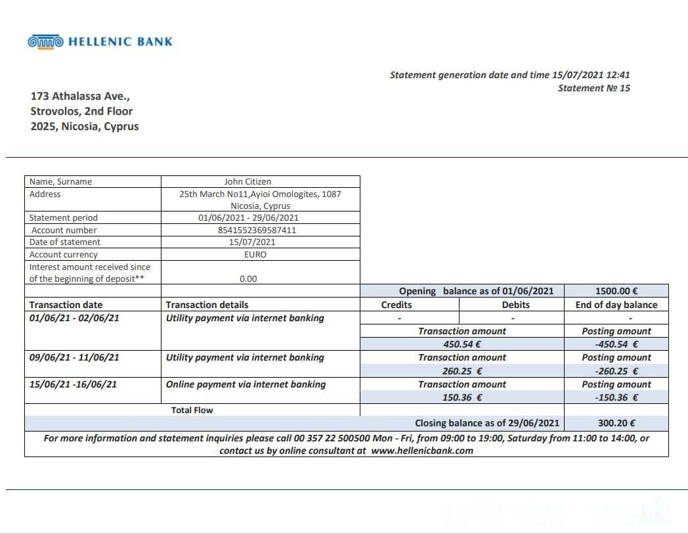Select the 450.54 € transaction amount

pos(462,344)
